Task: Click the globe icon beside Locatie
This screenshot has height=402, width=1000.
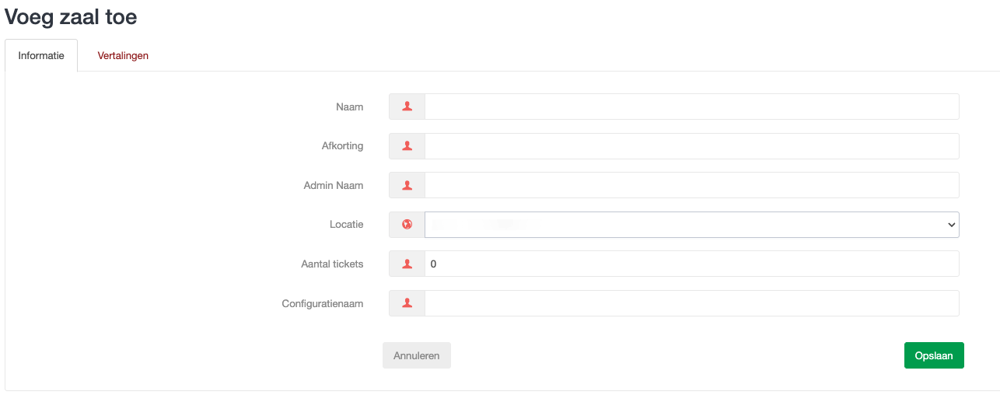Action: 407,225
